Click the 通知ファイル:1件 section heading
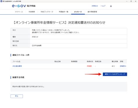The height and width of the screenshot is (108, 138). pyautogui.click(x=21, y=55)
